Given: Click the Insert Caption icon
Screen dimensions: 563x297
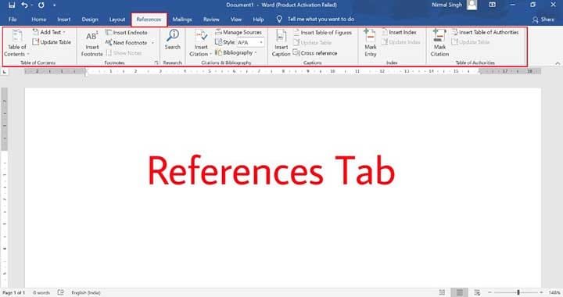Looking at the screenshot, I should [281, 44].
